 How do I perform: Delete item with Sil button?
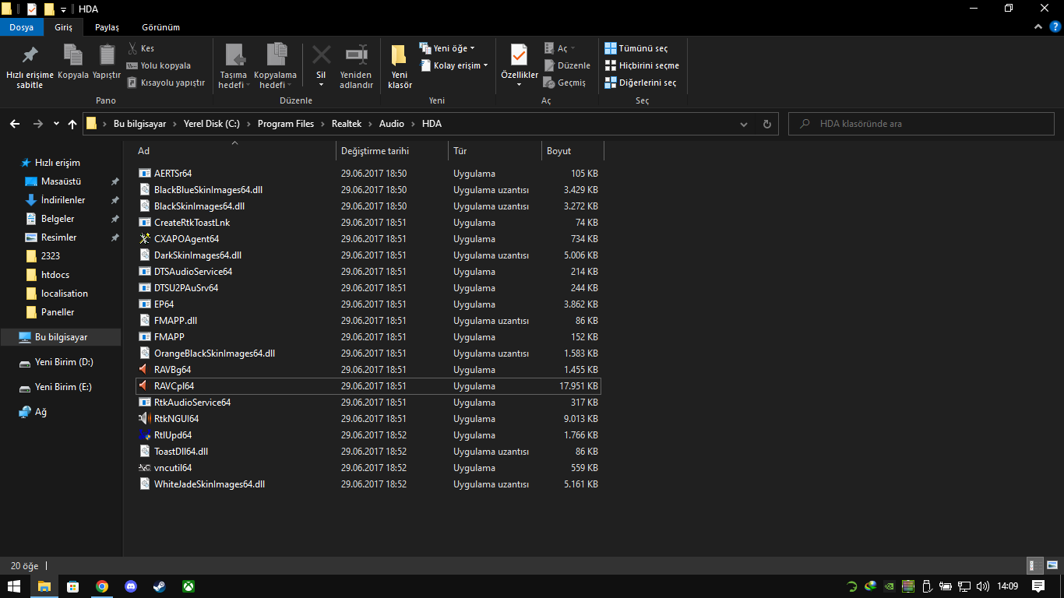pyautogui.click(x=321, y=65)
